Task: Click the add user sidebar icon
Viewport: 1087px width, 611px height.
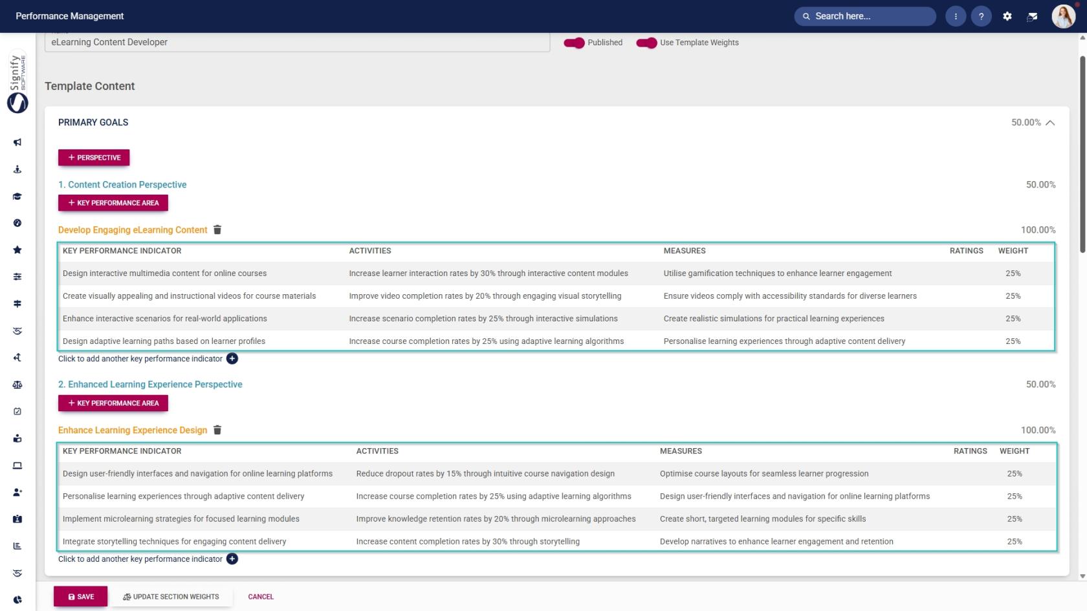Action: tap(17, 492)
